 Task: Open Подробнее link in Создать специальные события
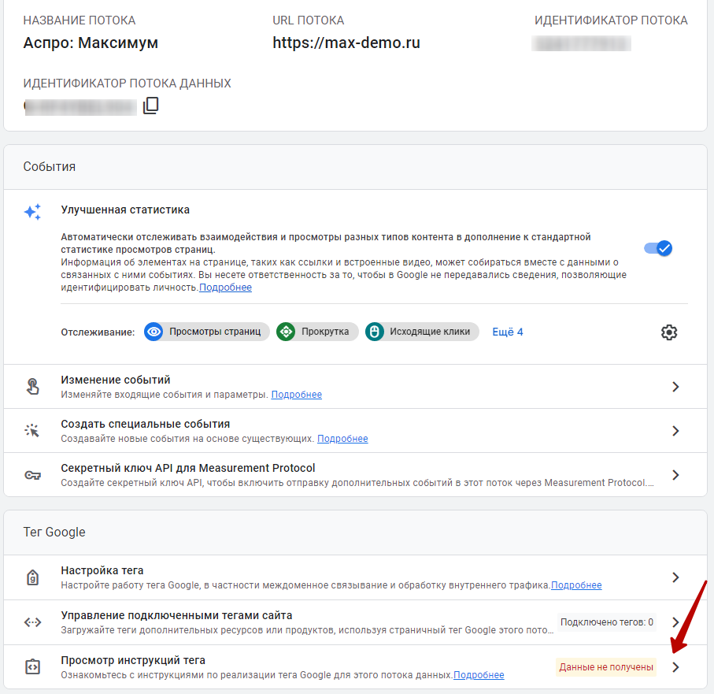[342, 439]
